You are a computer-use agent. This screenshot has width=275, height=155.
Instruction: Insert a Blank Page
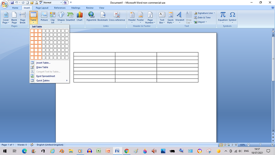[x=14, y=17]
